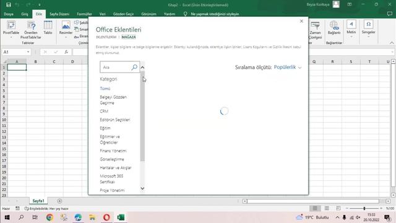Insert a Tablo from the ribbon

(x=48, y=27)
